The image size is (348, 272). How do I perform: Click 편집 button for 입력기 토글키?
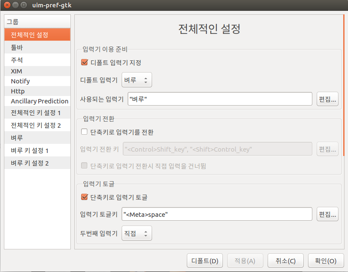tap(327, 214)
